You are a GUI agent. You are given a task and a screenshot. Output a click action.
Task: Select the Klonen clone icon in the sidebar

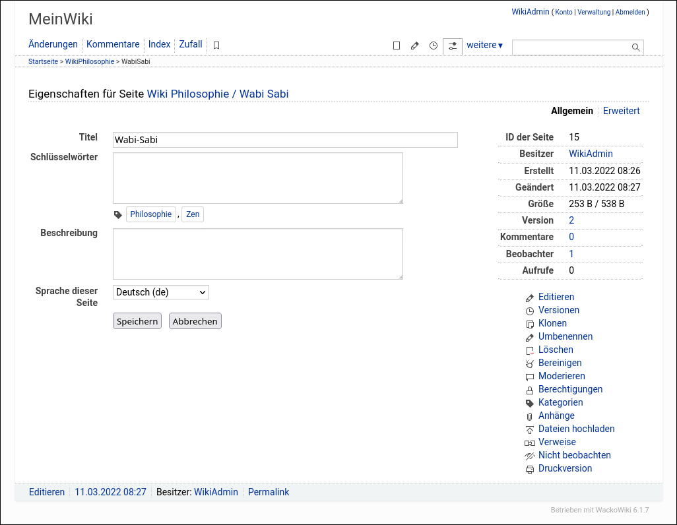click(x=529, y=324)
